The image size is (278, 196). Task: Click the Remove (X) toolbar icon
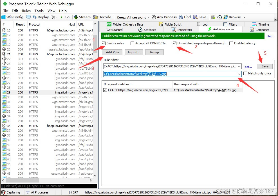click(x=53, y=17)
